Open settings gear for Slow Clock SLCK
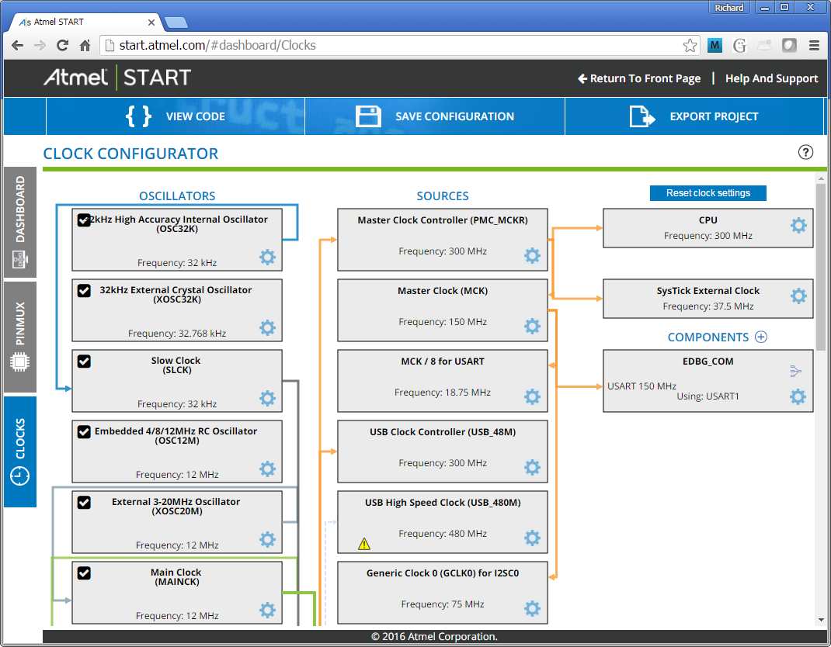Screen dimensions: 831x647 (x=268, y=398)
